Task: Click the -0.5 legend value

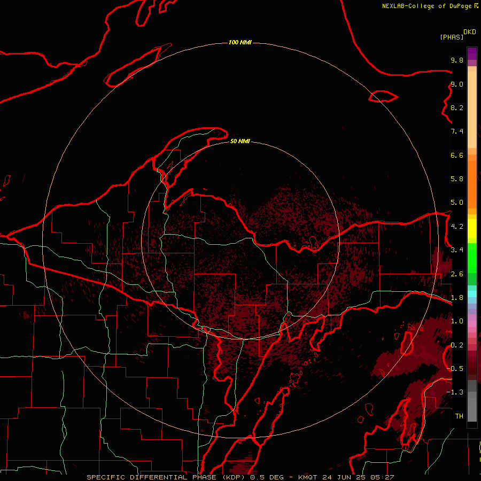Action: (456, 369)
